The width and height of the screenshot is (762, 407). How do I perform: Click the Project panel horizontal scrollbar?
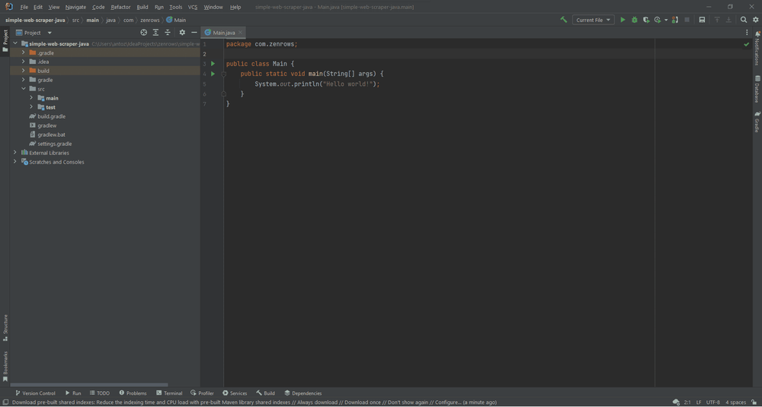tap(89, 385)
